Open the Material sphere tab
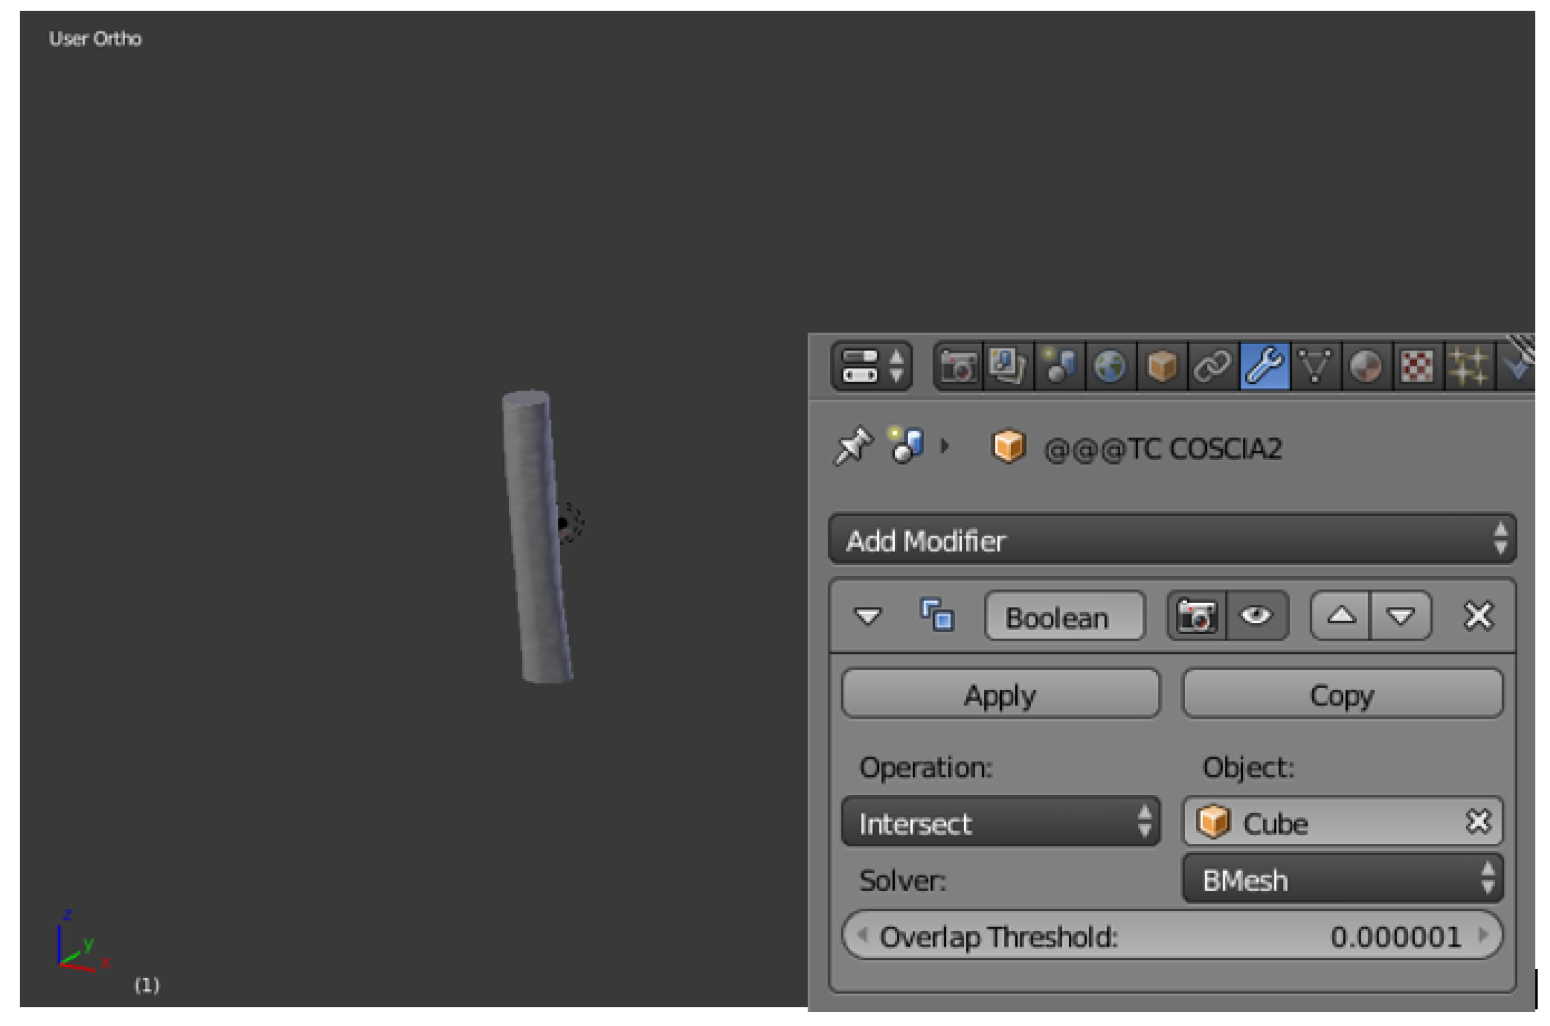 1366,366
